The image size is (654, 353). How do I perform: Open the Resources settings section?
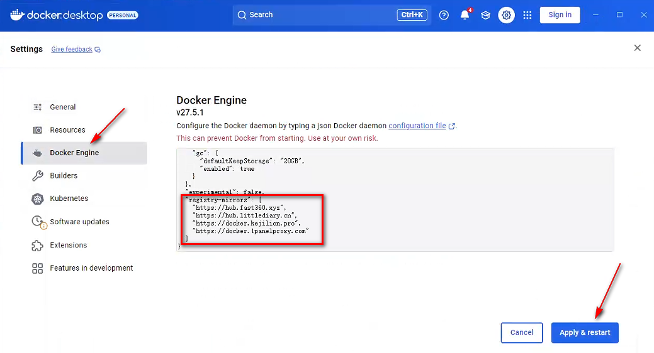coord(84,130)
